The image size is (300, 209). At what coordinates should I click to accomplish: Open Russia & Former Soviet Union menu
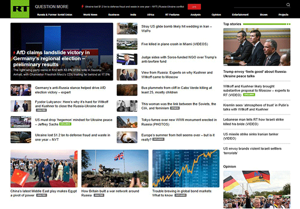pos(54,14)
